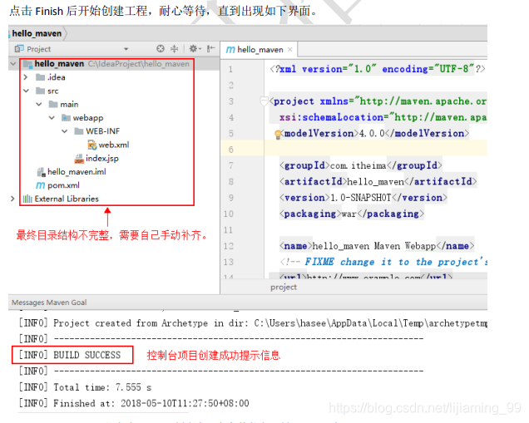
Task: Click the BUILD SUCCESS console line
Action: [x=70, y=355]
